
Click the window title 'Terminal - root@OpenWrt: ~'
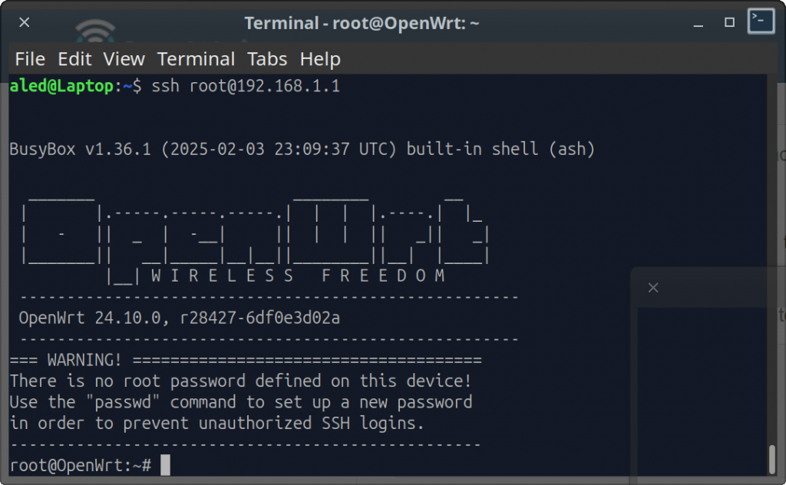point(362,23)
